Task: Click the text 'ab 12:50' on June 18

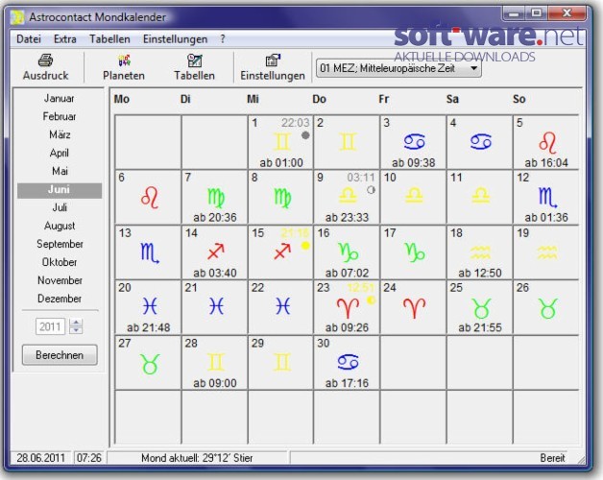Action: coord(480,273)
